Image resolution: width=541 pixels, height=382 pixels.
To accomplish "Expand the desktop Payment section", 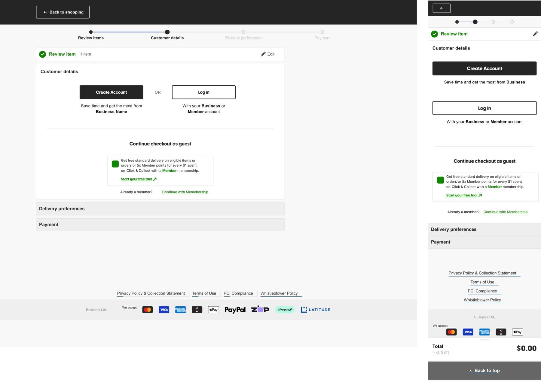I will 160,225.
